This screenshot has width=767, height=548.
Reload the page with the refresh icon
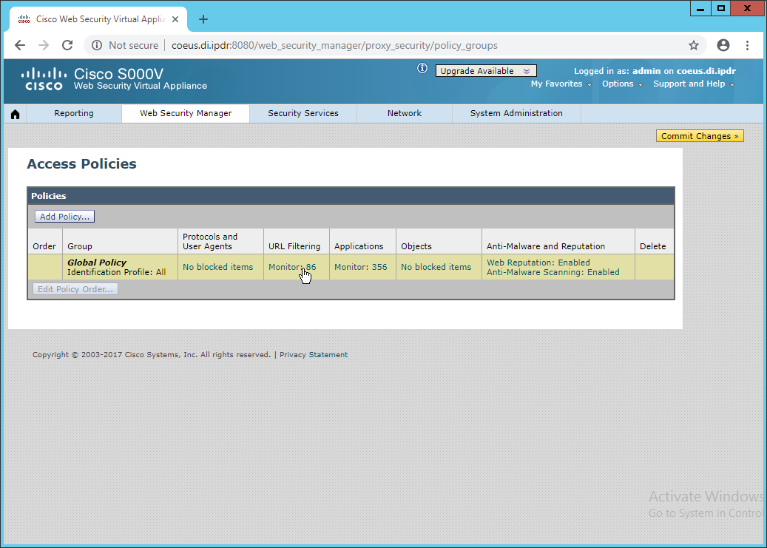point(67,46)
